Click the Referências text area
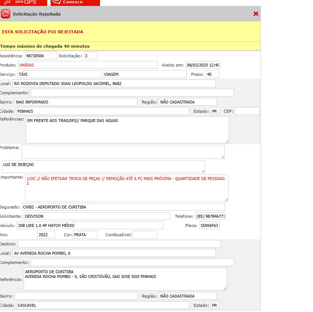This screenshot has width=313, height=312. coord(127,130)
